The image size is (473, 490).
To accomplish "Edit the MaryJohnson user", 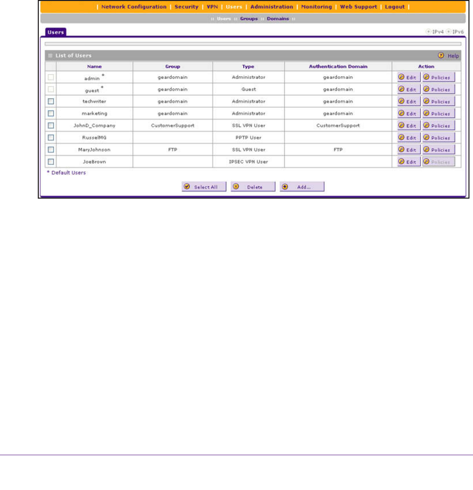I will 409,150.
